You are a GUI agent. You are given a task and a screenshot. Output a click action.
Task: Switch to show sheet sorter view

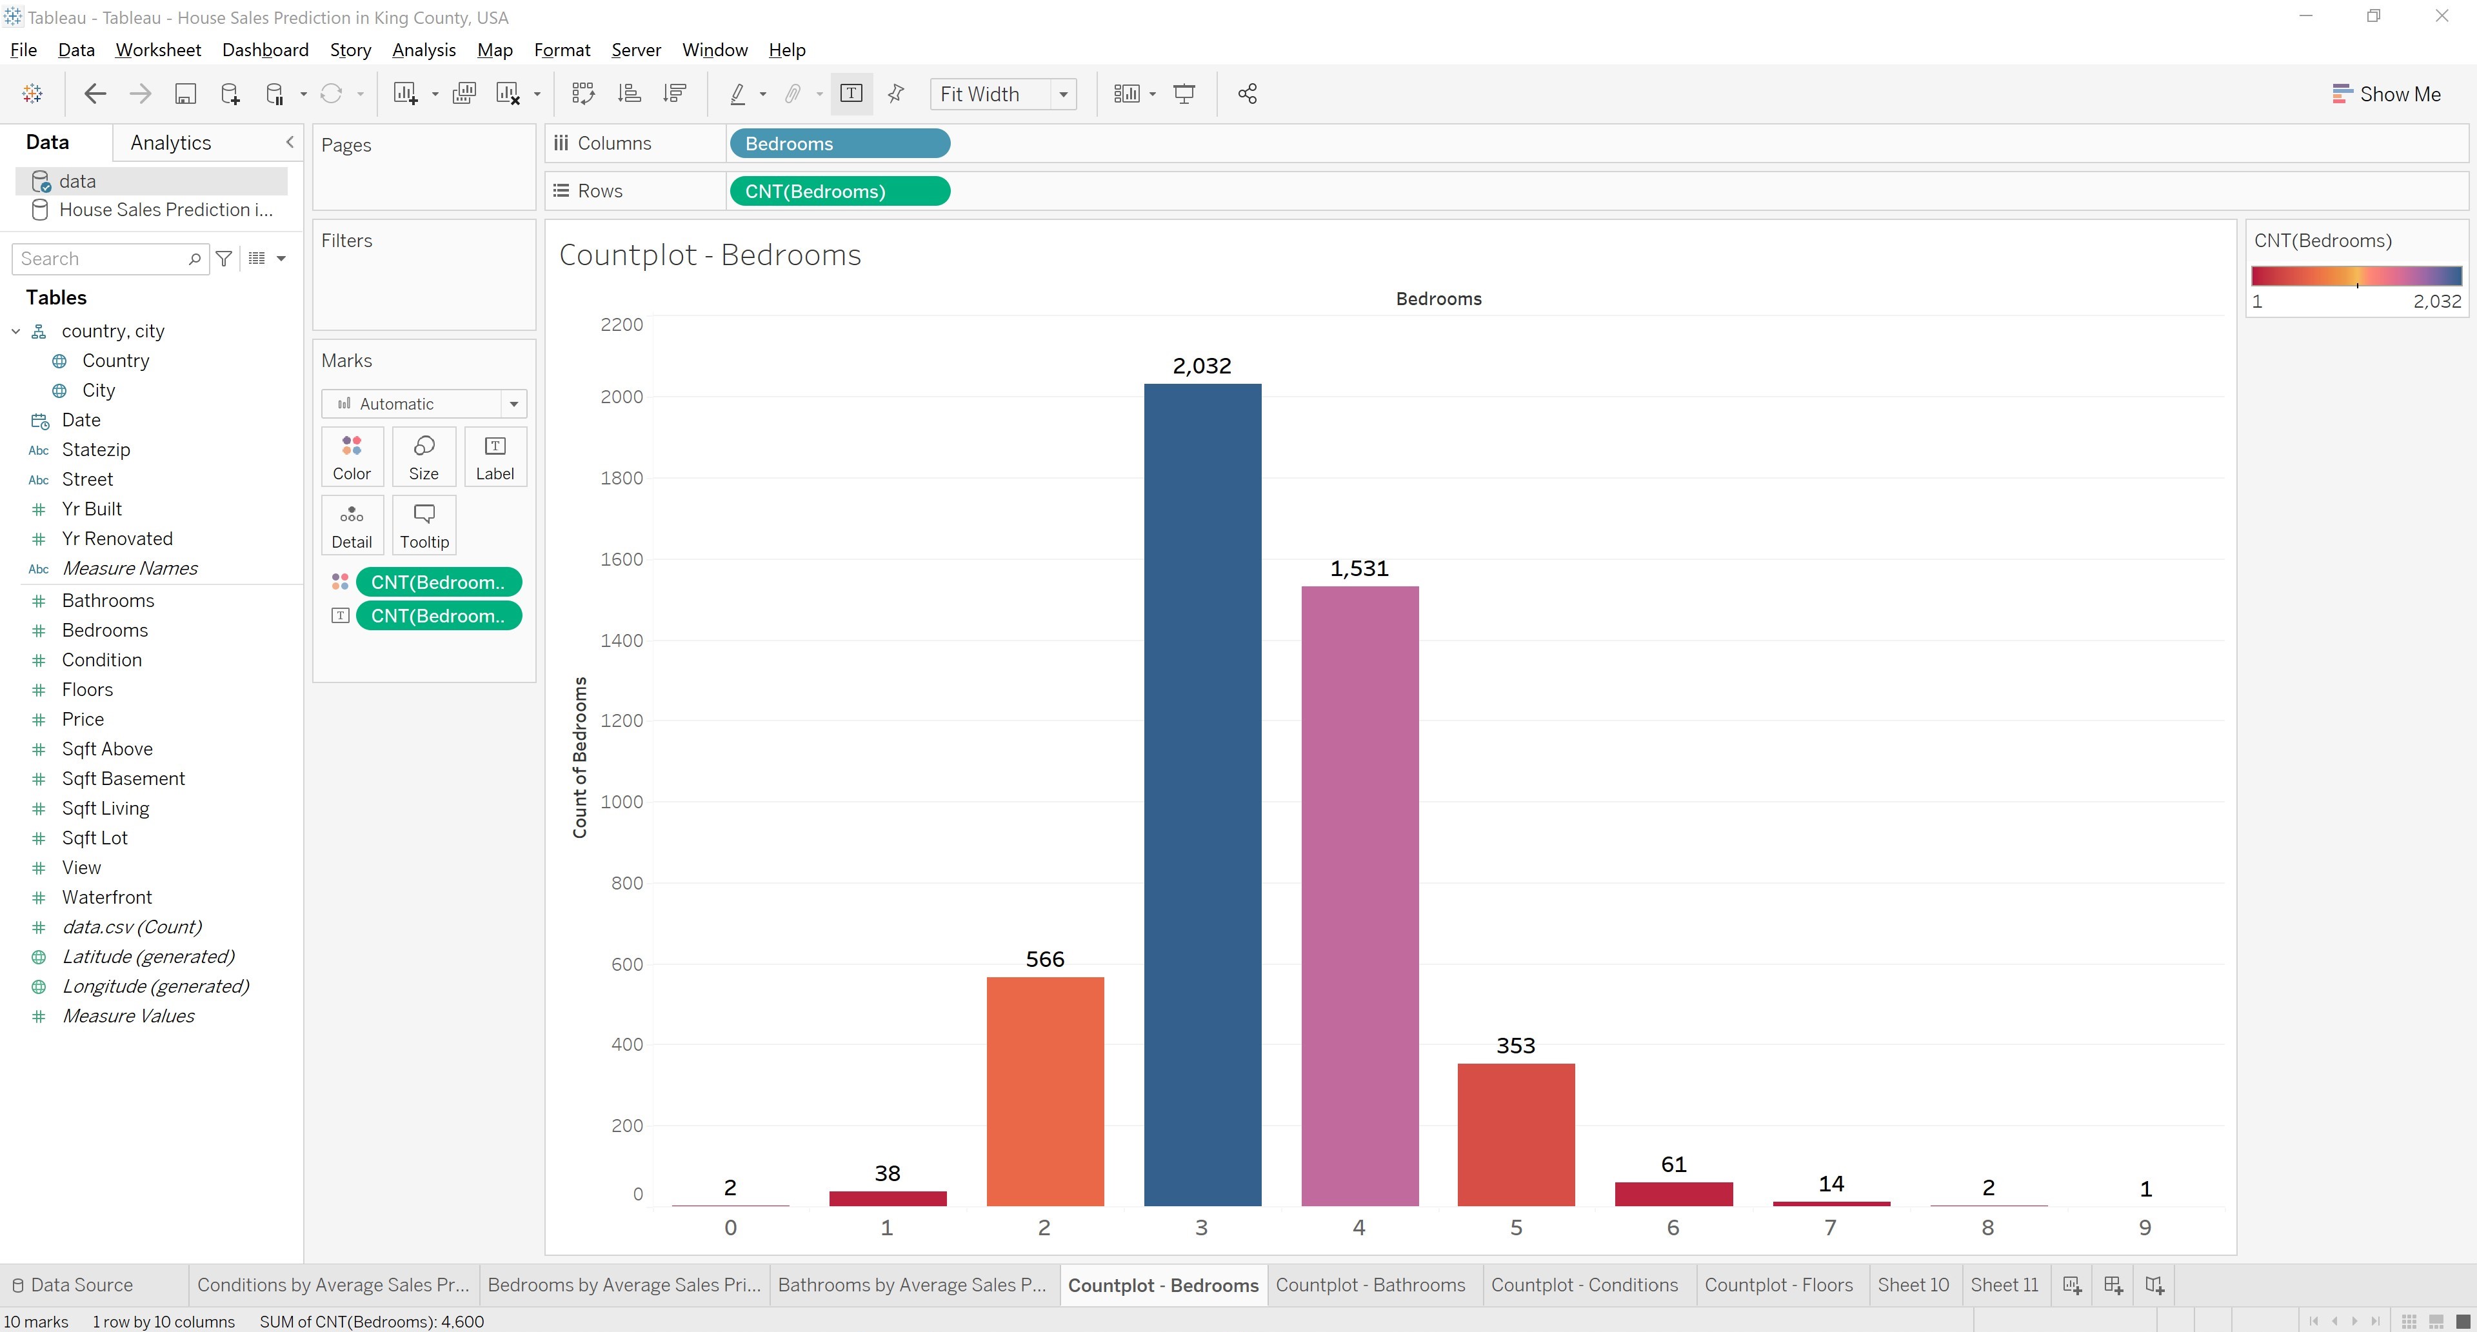[x=2409, y=1322]
